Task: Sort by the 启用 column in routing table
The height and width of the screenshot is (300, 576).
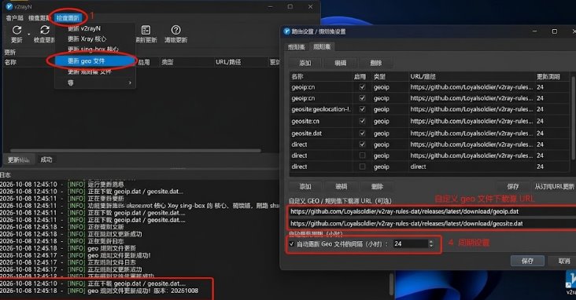Action: (360, 76)
